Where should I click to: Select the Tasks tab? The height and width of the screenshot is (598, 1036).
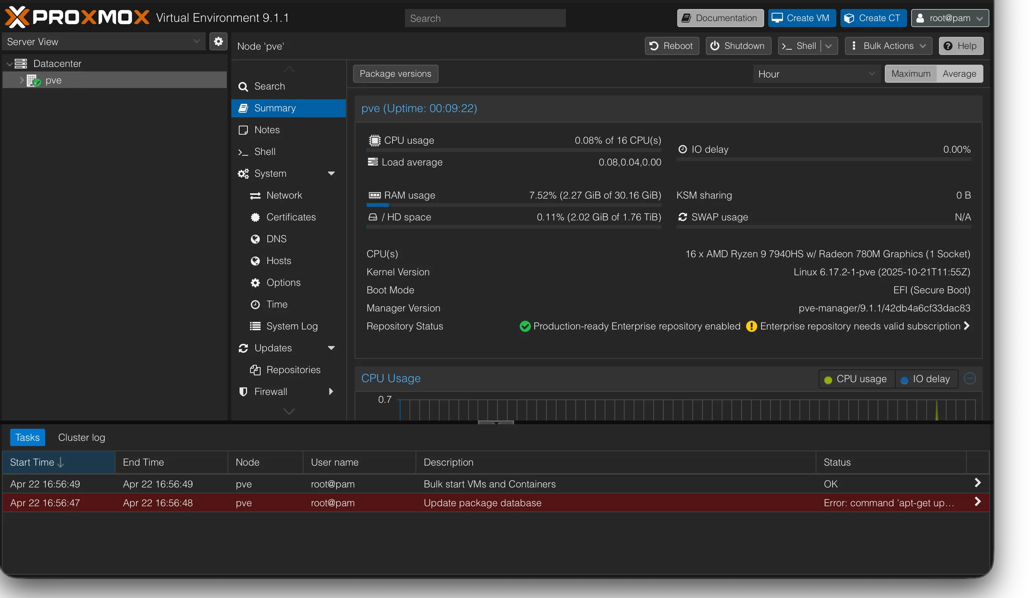click(x=27, y=437)
